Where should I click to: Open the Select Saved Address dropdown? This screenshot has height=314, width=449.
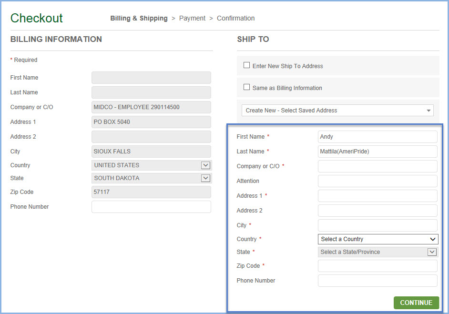(337, 111)
